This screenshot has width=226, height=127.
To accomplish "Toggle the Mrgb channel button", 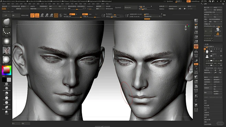I will (x=65, y=14).
